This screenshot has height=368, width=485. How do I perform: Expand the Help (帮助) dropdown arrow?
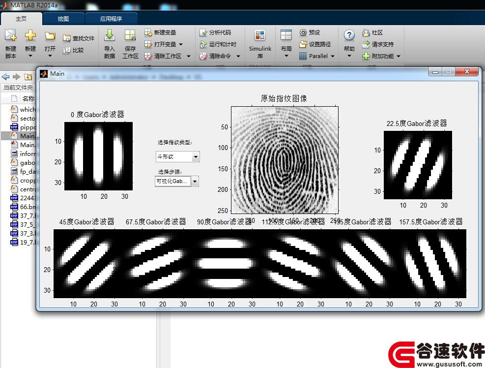(349, 56)
